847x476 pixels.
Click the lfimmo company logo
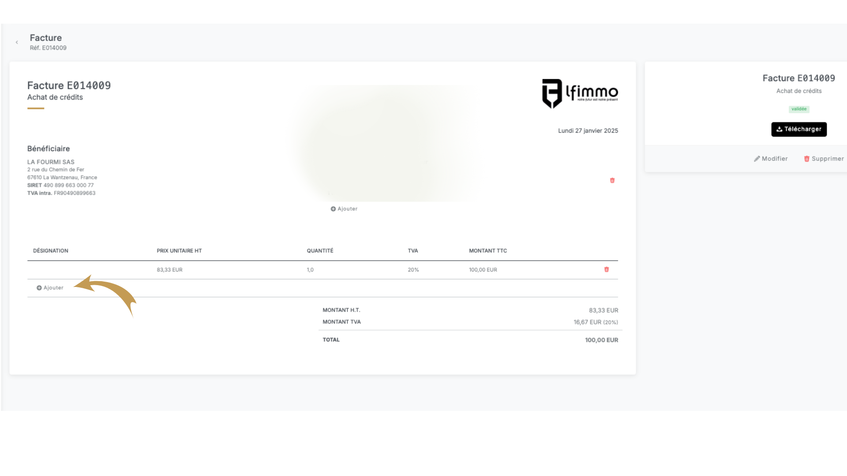[x=580, y=93]
